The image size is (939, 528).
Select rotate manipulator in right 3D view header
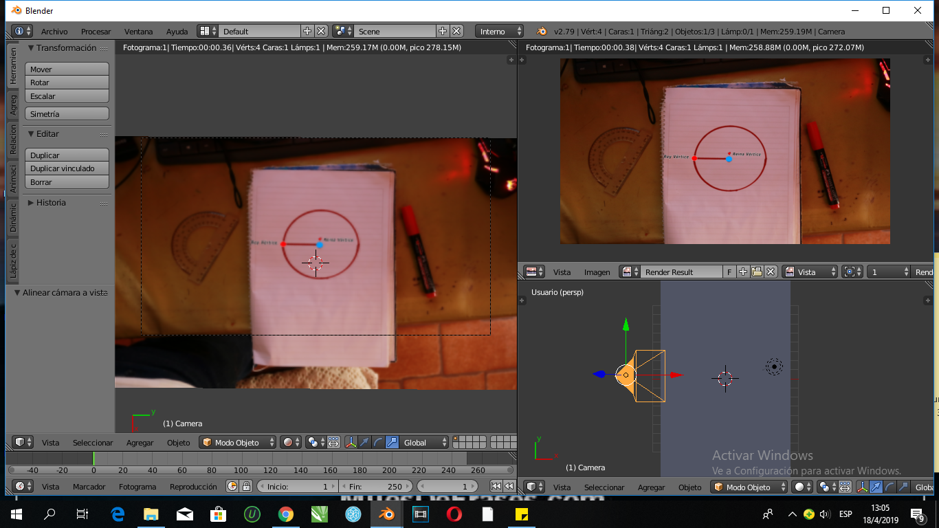pyautogui.click(x=890, y=487)
